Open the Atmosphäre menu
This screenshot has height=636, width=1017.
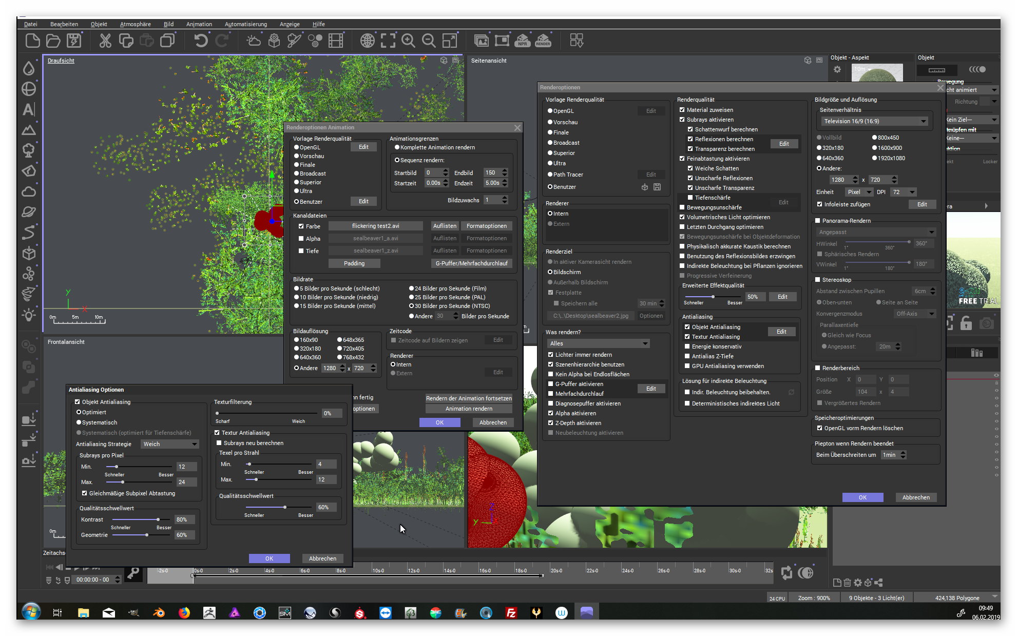pyautogui.click(x=135, y=24)
